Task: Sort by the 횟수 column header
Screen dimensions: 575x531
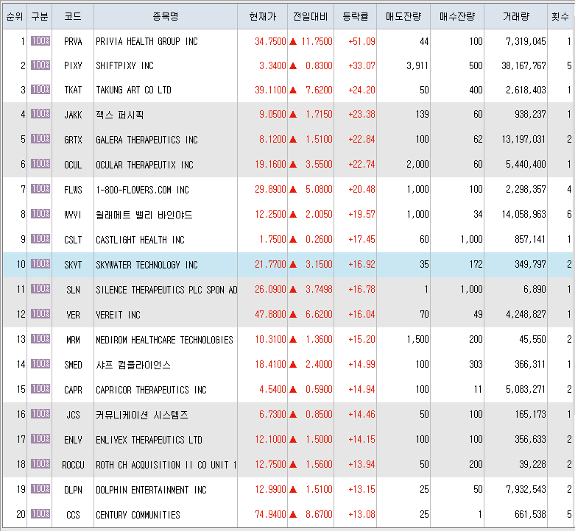Action: coord(560,16)
